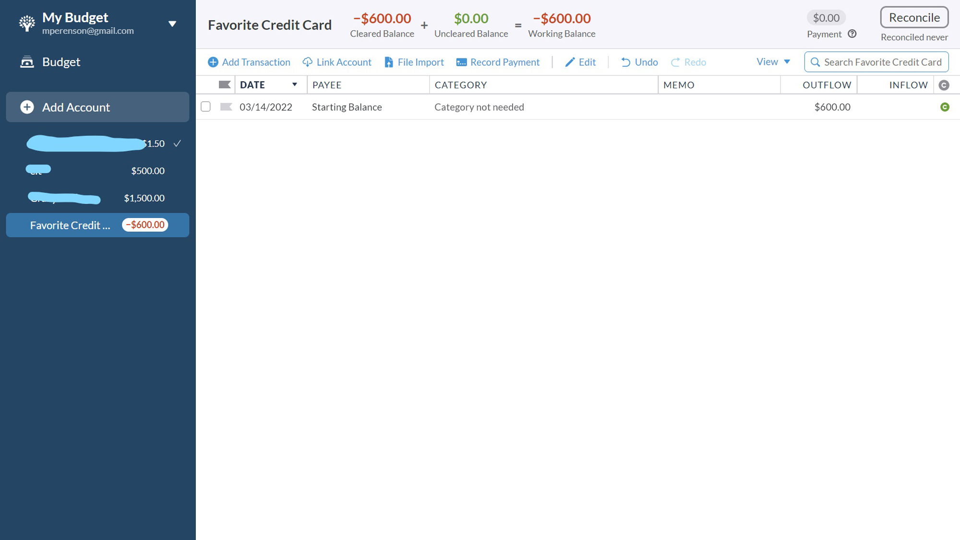Toggle flag on the 03/14/2022 transaction

[x=226, y=107]
